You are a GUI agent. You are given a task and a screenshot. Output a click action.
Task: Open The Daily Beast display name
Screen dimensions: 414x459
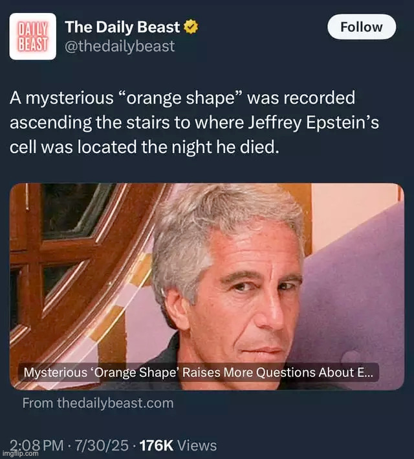click(122, 27)
